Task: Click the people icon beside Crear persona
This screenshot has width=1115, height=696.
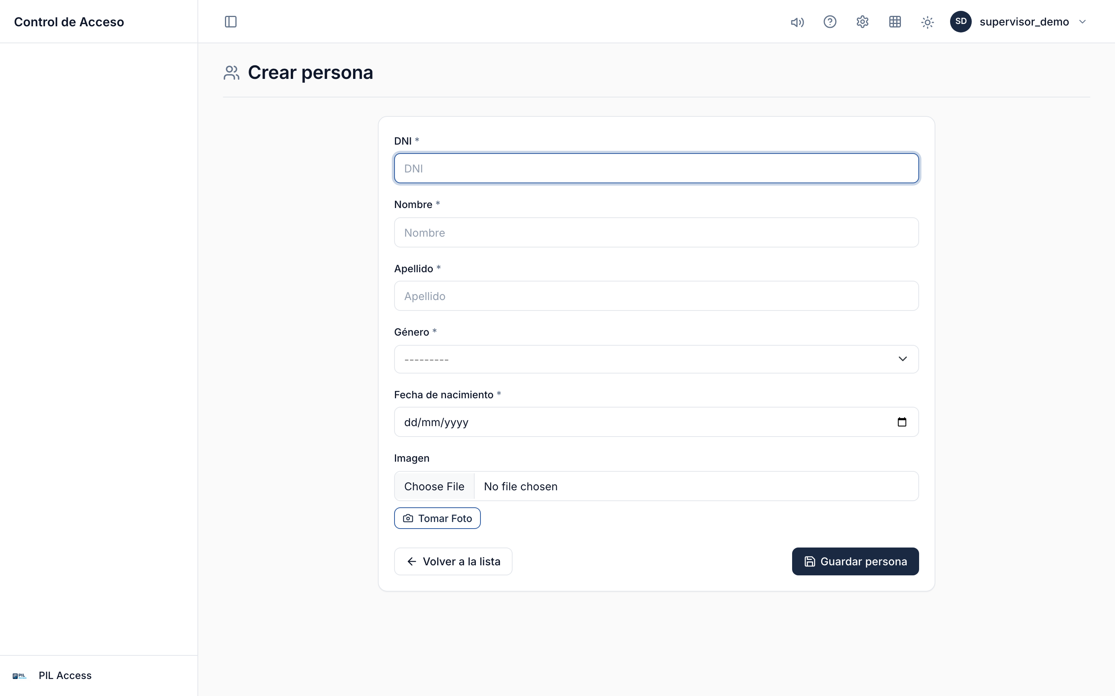Action: 231,73
